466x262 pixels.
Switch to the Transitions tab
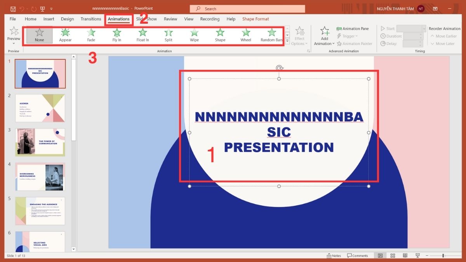pos(90,19)
